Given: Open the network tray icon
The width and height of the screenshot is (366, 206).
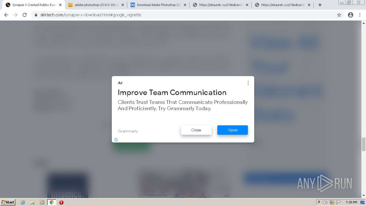Looking at the screenshot, I should point(332,202).
